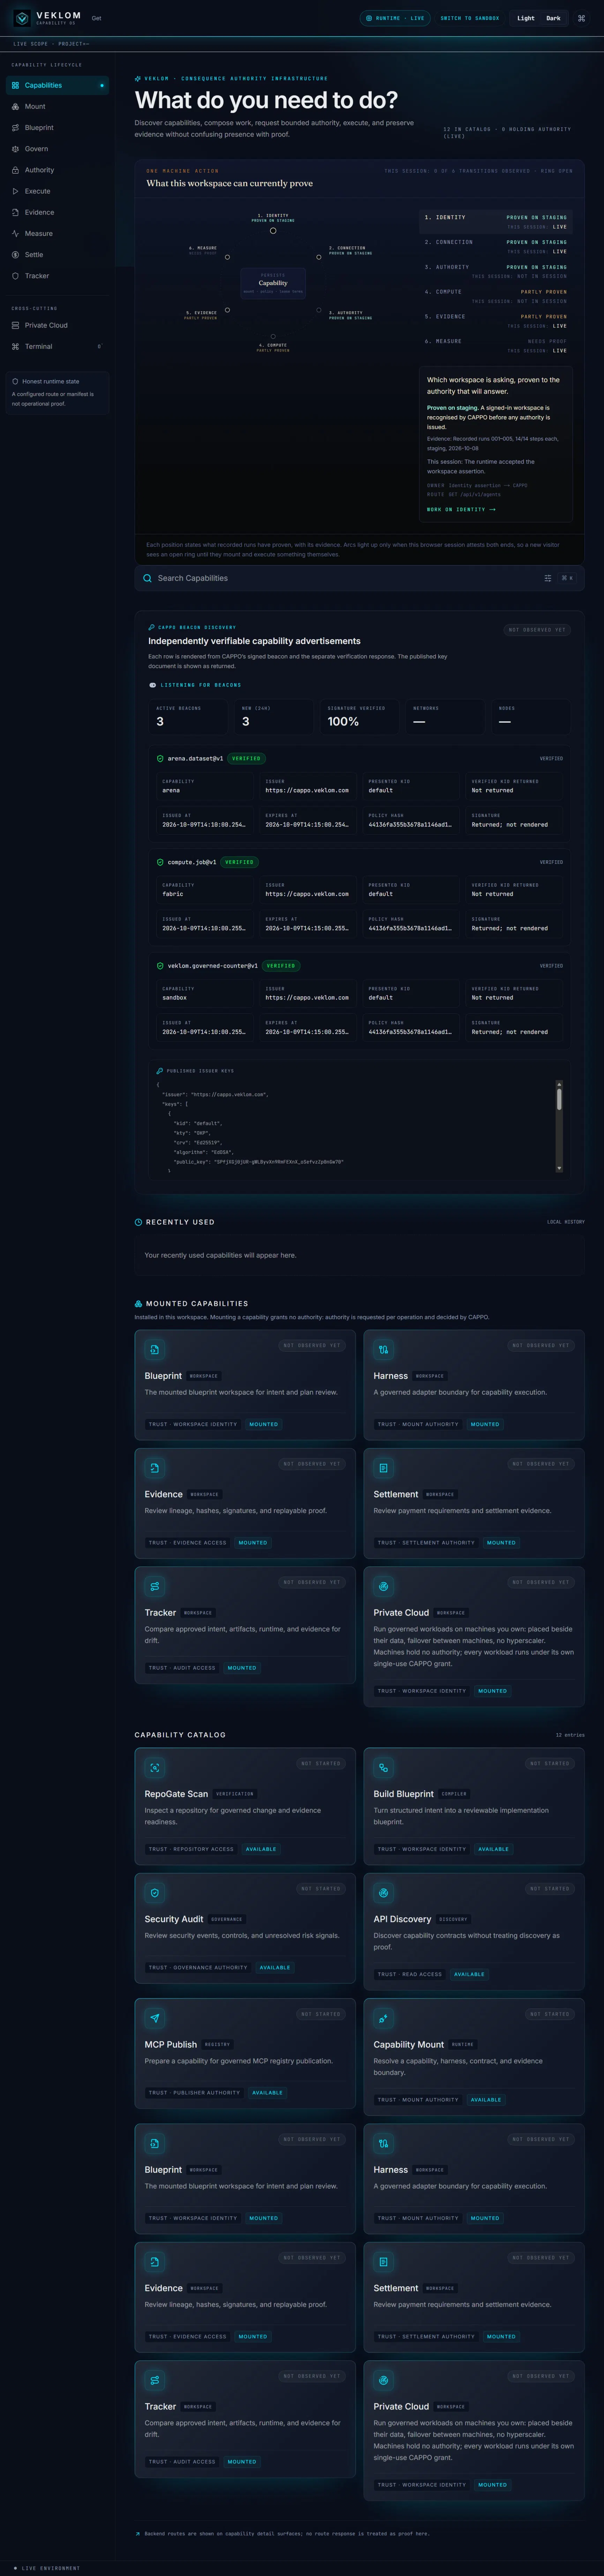Click the Published Issuer Keys key icon
Viewport: 604px width, 2576px height.
tap(160, 1071)
